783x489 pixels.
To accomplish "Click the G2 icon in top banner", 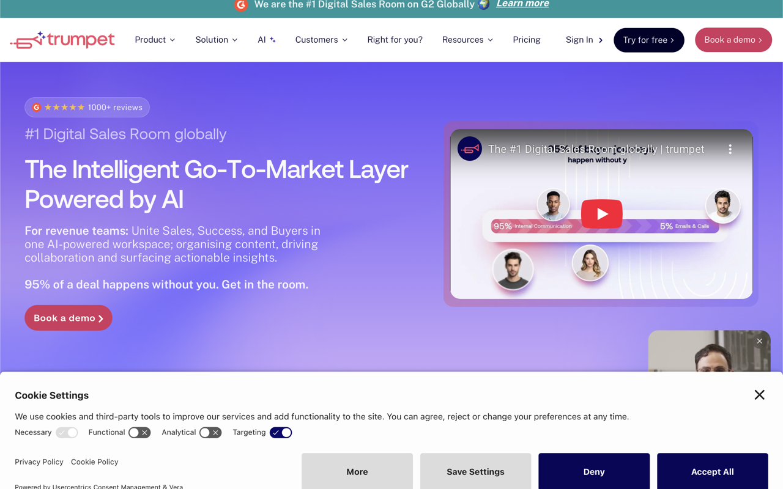I will coord(241,5).
